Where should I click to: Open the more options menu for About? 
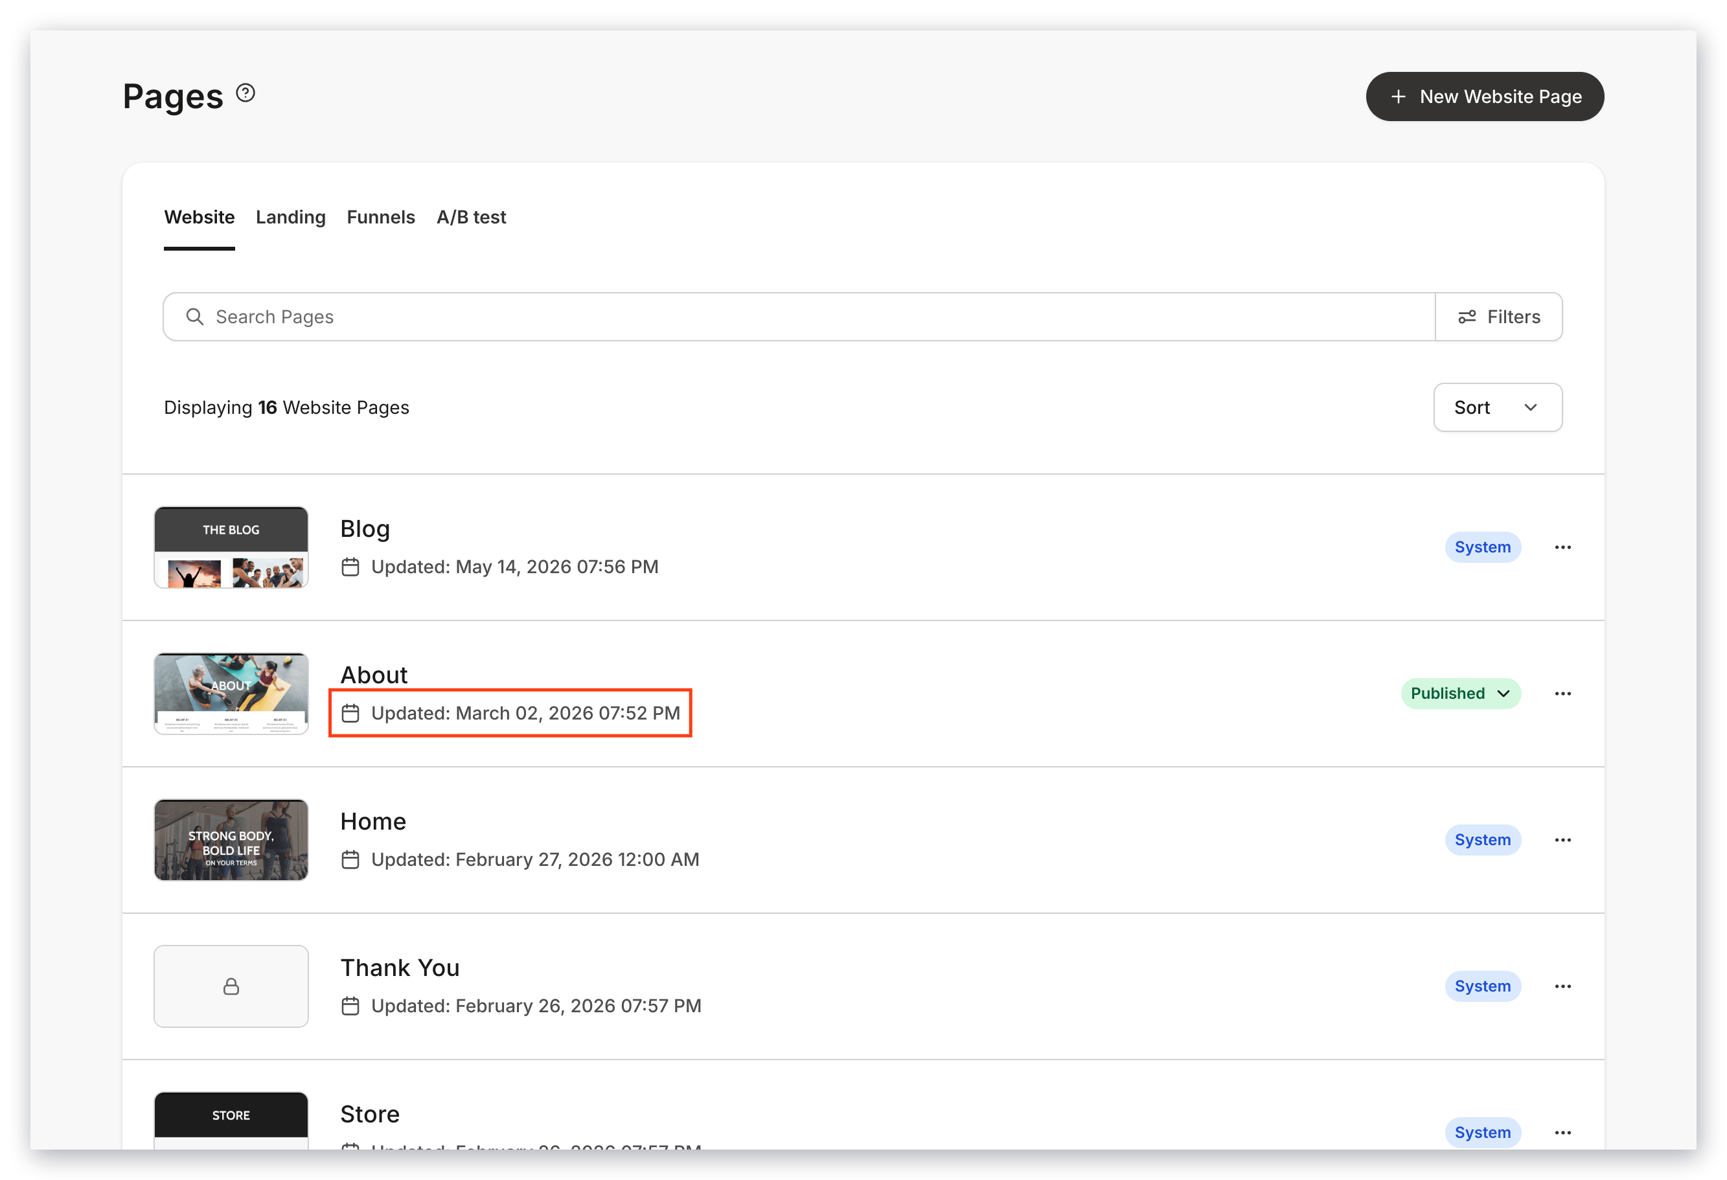tap(1562, 693)
